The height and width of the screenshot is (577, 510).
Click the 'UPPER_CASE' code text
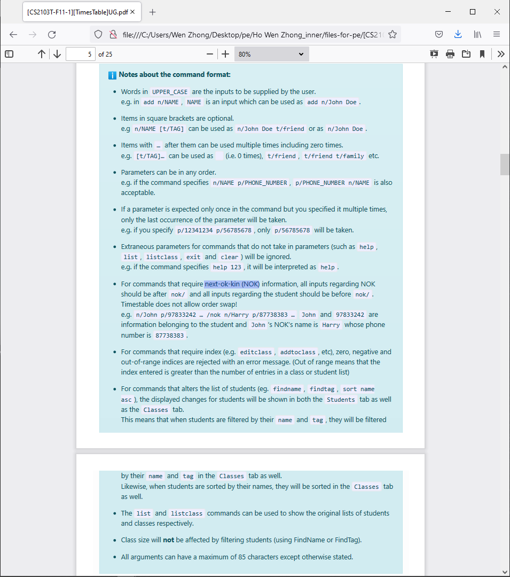click(170, 92)
